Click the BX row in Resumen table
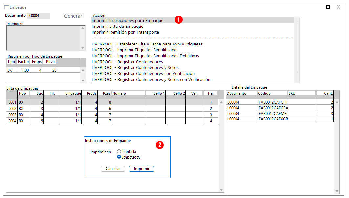Screen dimensions: 349x198 pos(43,70)
